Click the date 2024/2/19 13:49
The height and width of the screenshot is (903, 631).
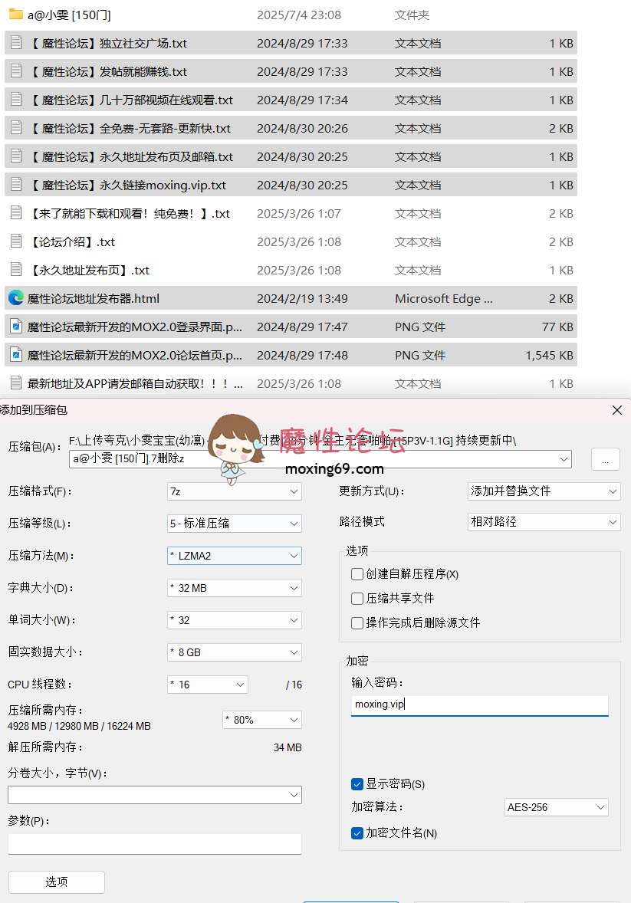tap(303, 299)
